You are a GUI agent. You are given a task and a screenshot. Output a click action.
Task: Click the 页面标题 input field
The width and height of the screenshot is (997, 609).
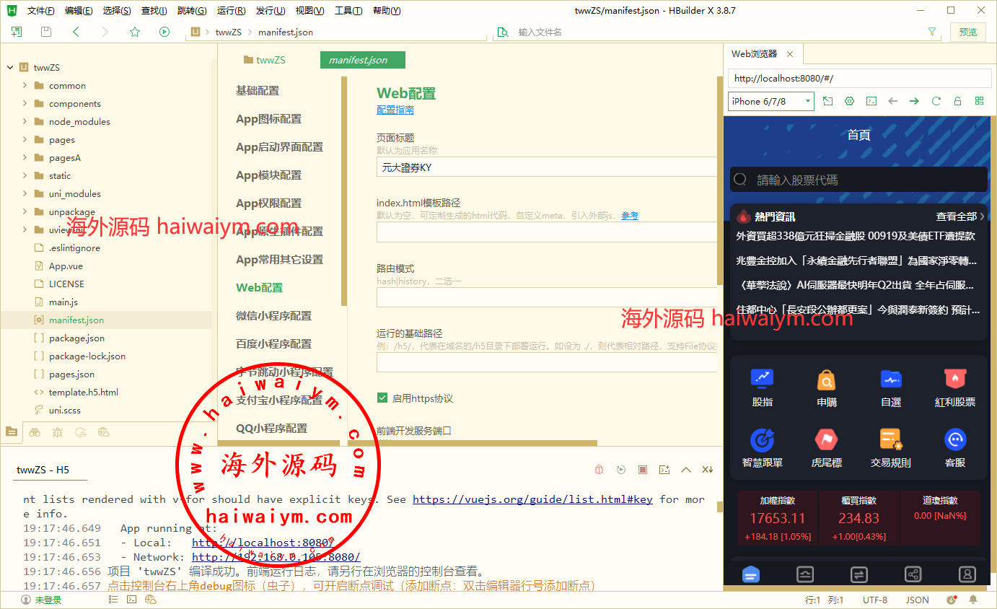546,167
